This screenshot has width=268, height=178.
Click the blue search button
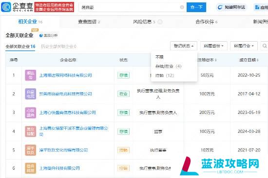(x=196, y=7)
